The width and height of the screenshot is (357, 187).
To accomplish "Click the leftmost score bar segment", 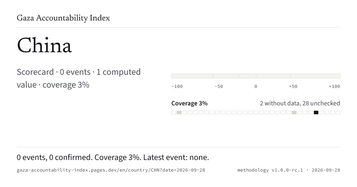I will click(x=192, y=76).
